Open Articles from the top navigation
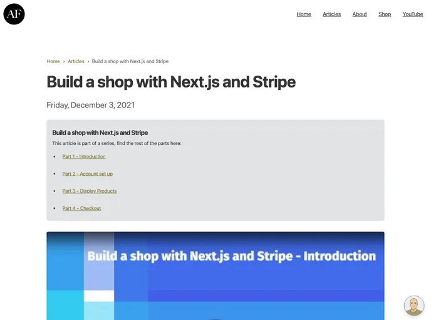The image size is (431, 320). 331,14
